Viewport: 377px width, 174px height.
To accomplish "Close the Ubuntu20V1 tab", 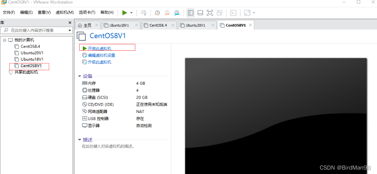I will click(x=213, y=25).
